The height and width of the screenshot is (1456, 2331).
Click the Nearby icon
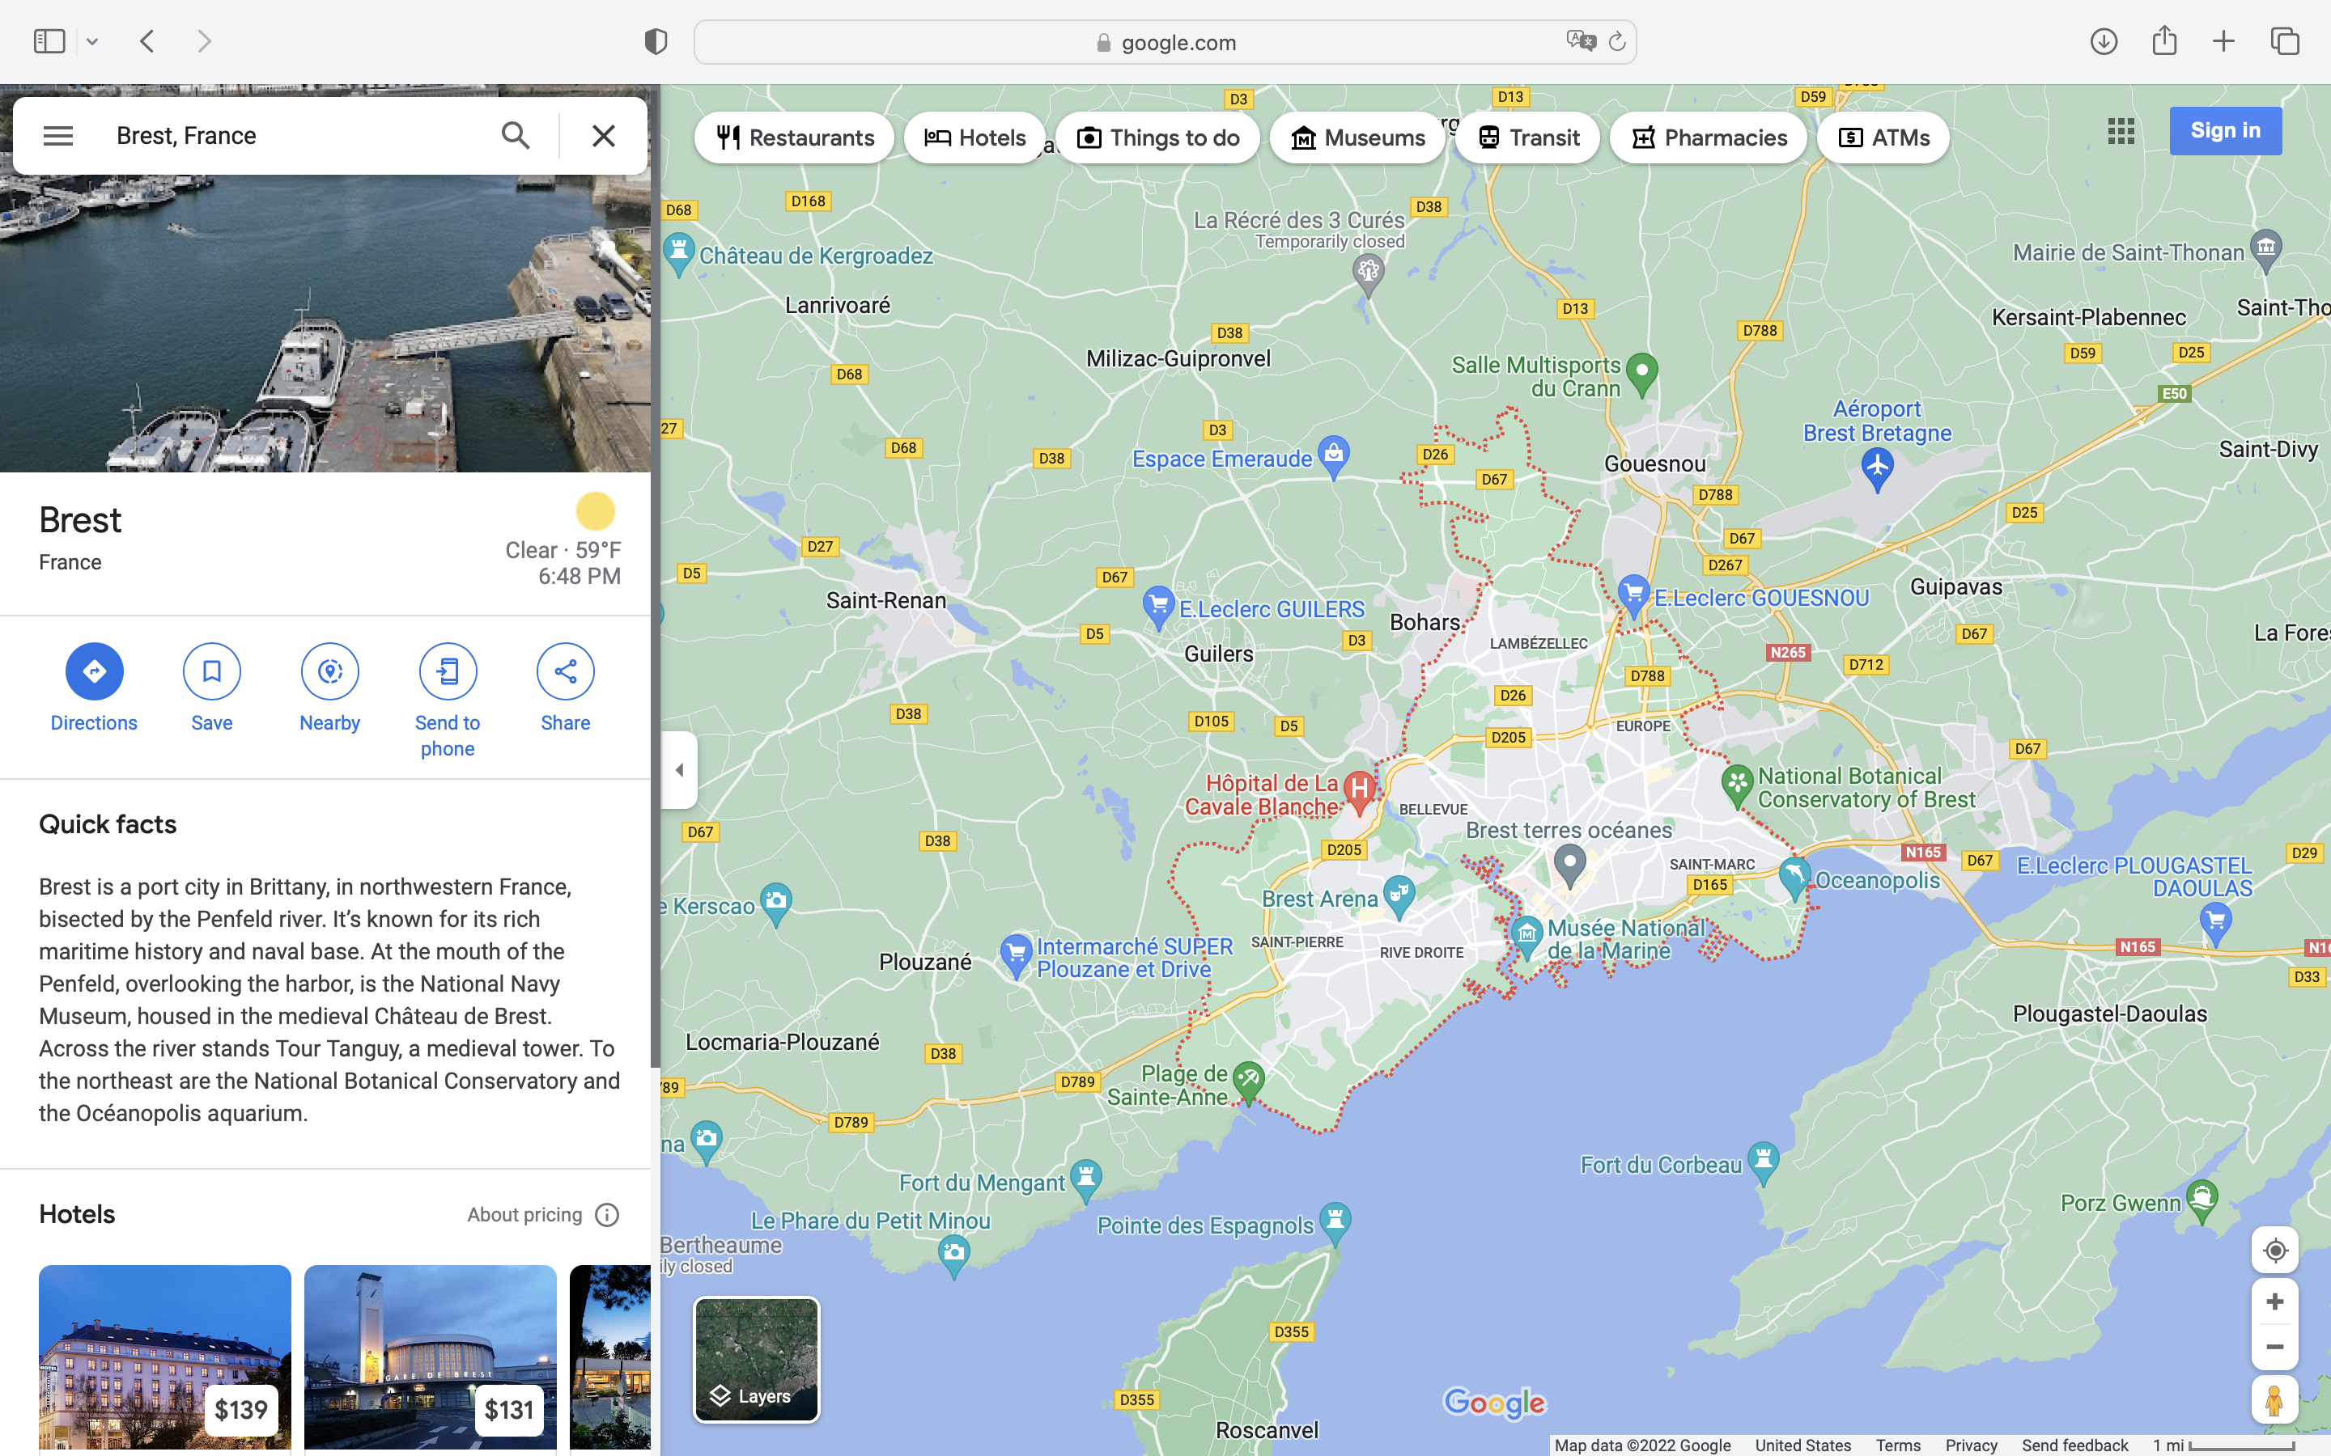coord(329,671)
